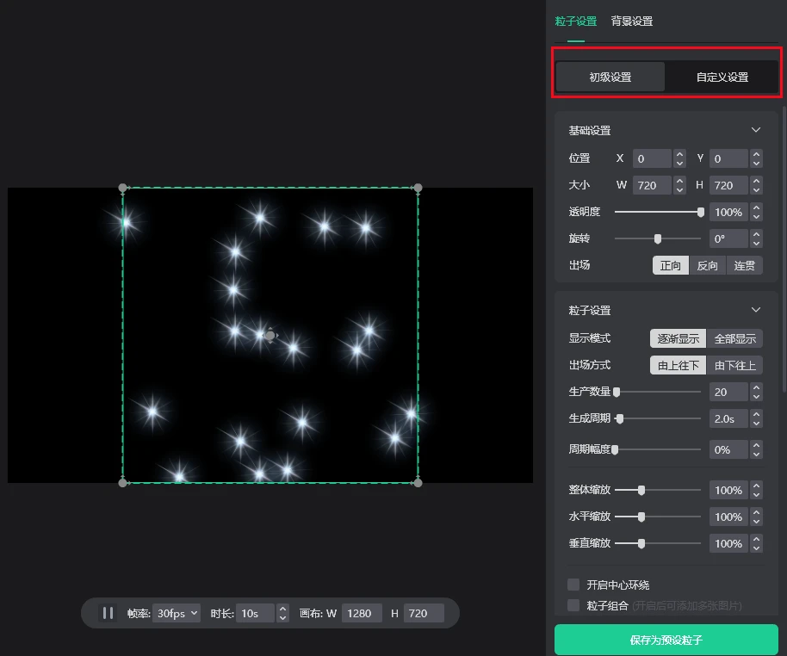Select the 反向 exit direction
The image size is (787, 656).
(x=707, y=265)
